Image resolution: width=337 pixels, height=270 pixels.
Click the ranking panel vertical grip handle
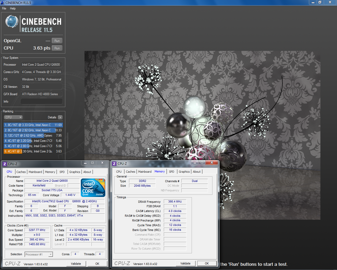(x=67, y=140)
